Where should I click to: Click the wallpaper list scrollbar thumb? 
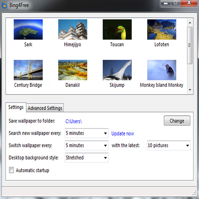(x=190, y=45)
